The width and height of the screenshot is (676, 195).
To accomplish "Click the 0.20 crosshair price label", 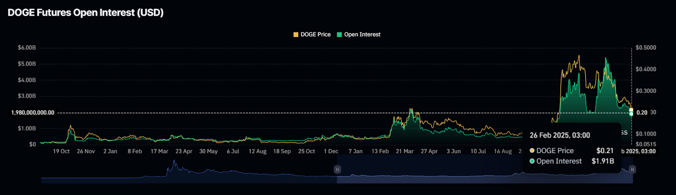I will [x=642, y=113].
